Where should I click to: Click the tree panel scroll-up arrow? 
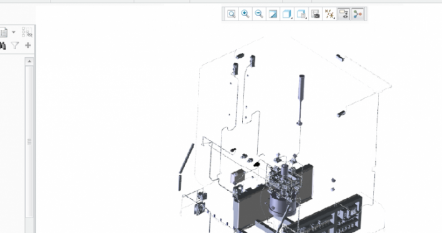coord(29,62)
